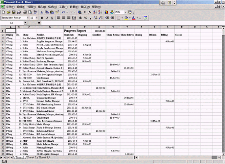Apply the yellow Fill Color swatch
225x164 pixels.
pos(126,18)
